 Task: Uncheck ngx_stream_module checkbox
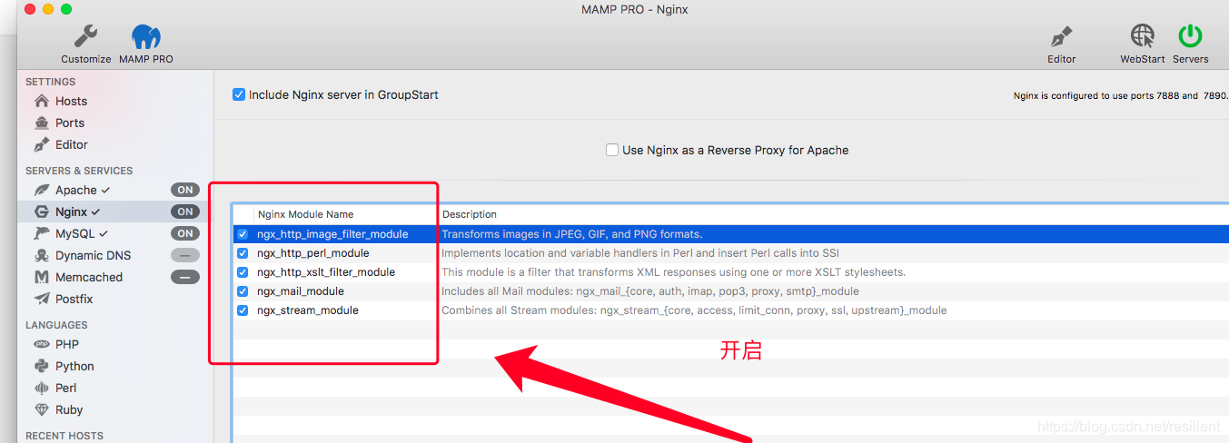click(243, 310)
